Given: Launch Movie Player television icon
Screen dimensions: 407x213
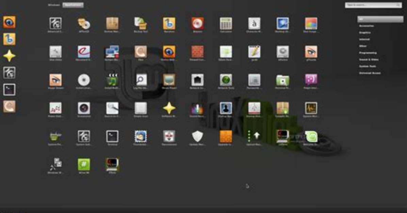Looking at the screenshot, I should pos(169,80).
